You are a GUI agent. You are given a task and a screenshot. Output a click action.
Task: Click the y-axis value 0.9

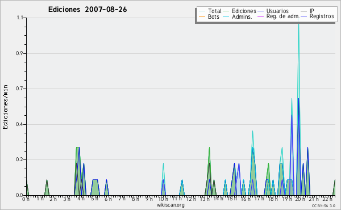point(19,53)
